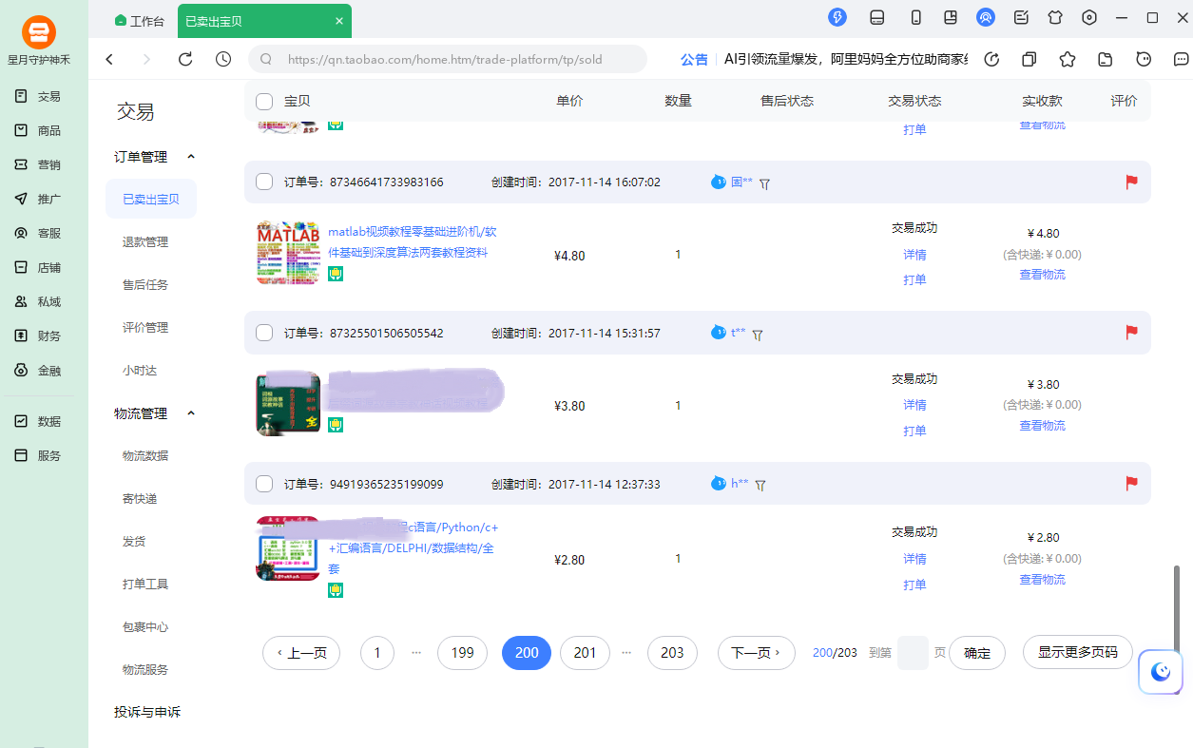Tick the select-all checkbox beside 宝贝 header

(x=264, y=102)
